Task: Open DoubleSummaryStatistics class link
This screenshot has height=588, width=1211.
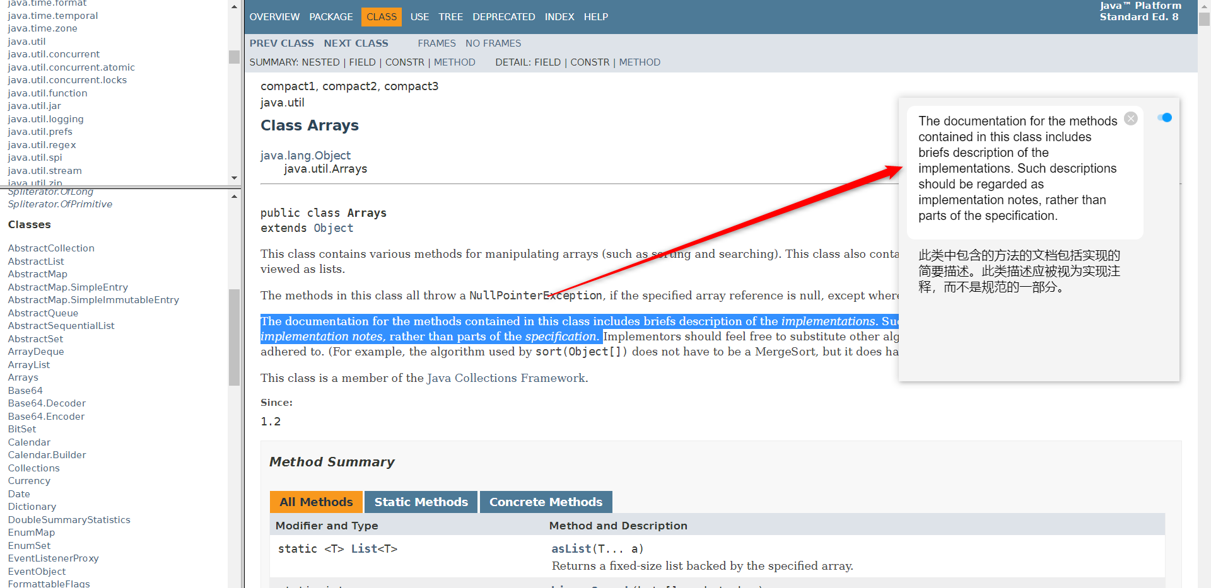Action: pyautogui.click(x=69, y=520)
